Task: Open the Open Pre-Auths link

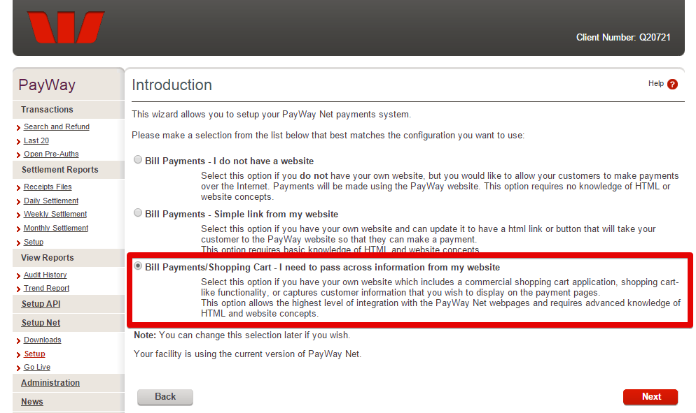Action: pos(51,154)
